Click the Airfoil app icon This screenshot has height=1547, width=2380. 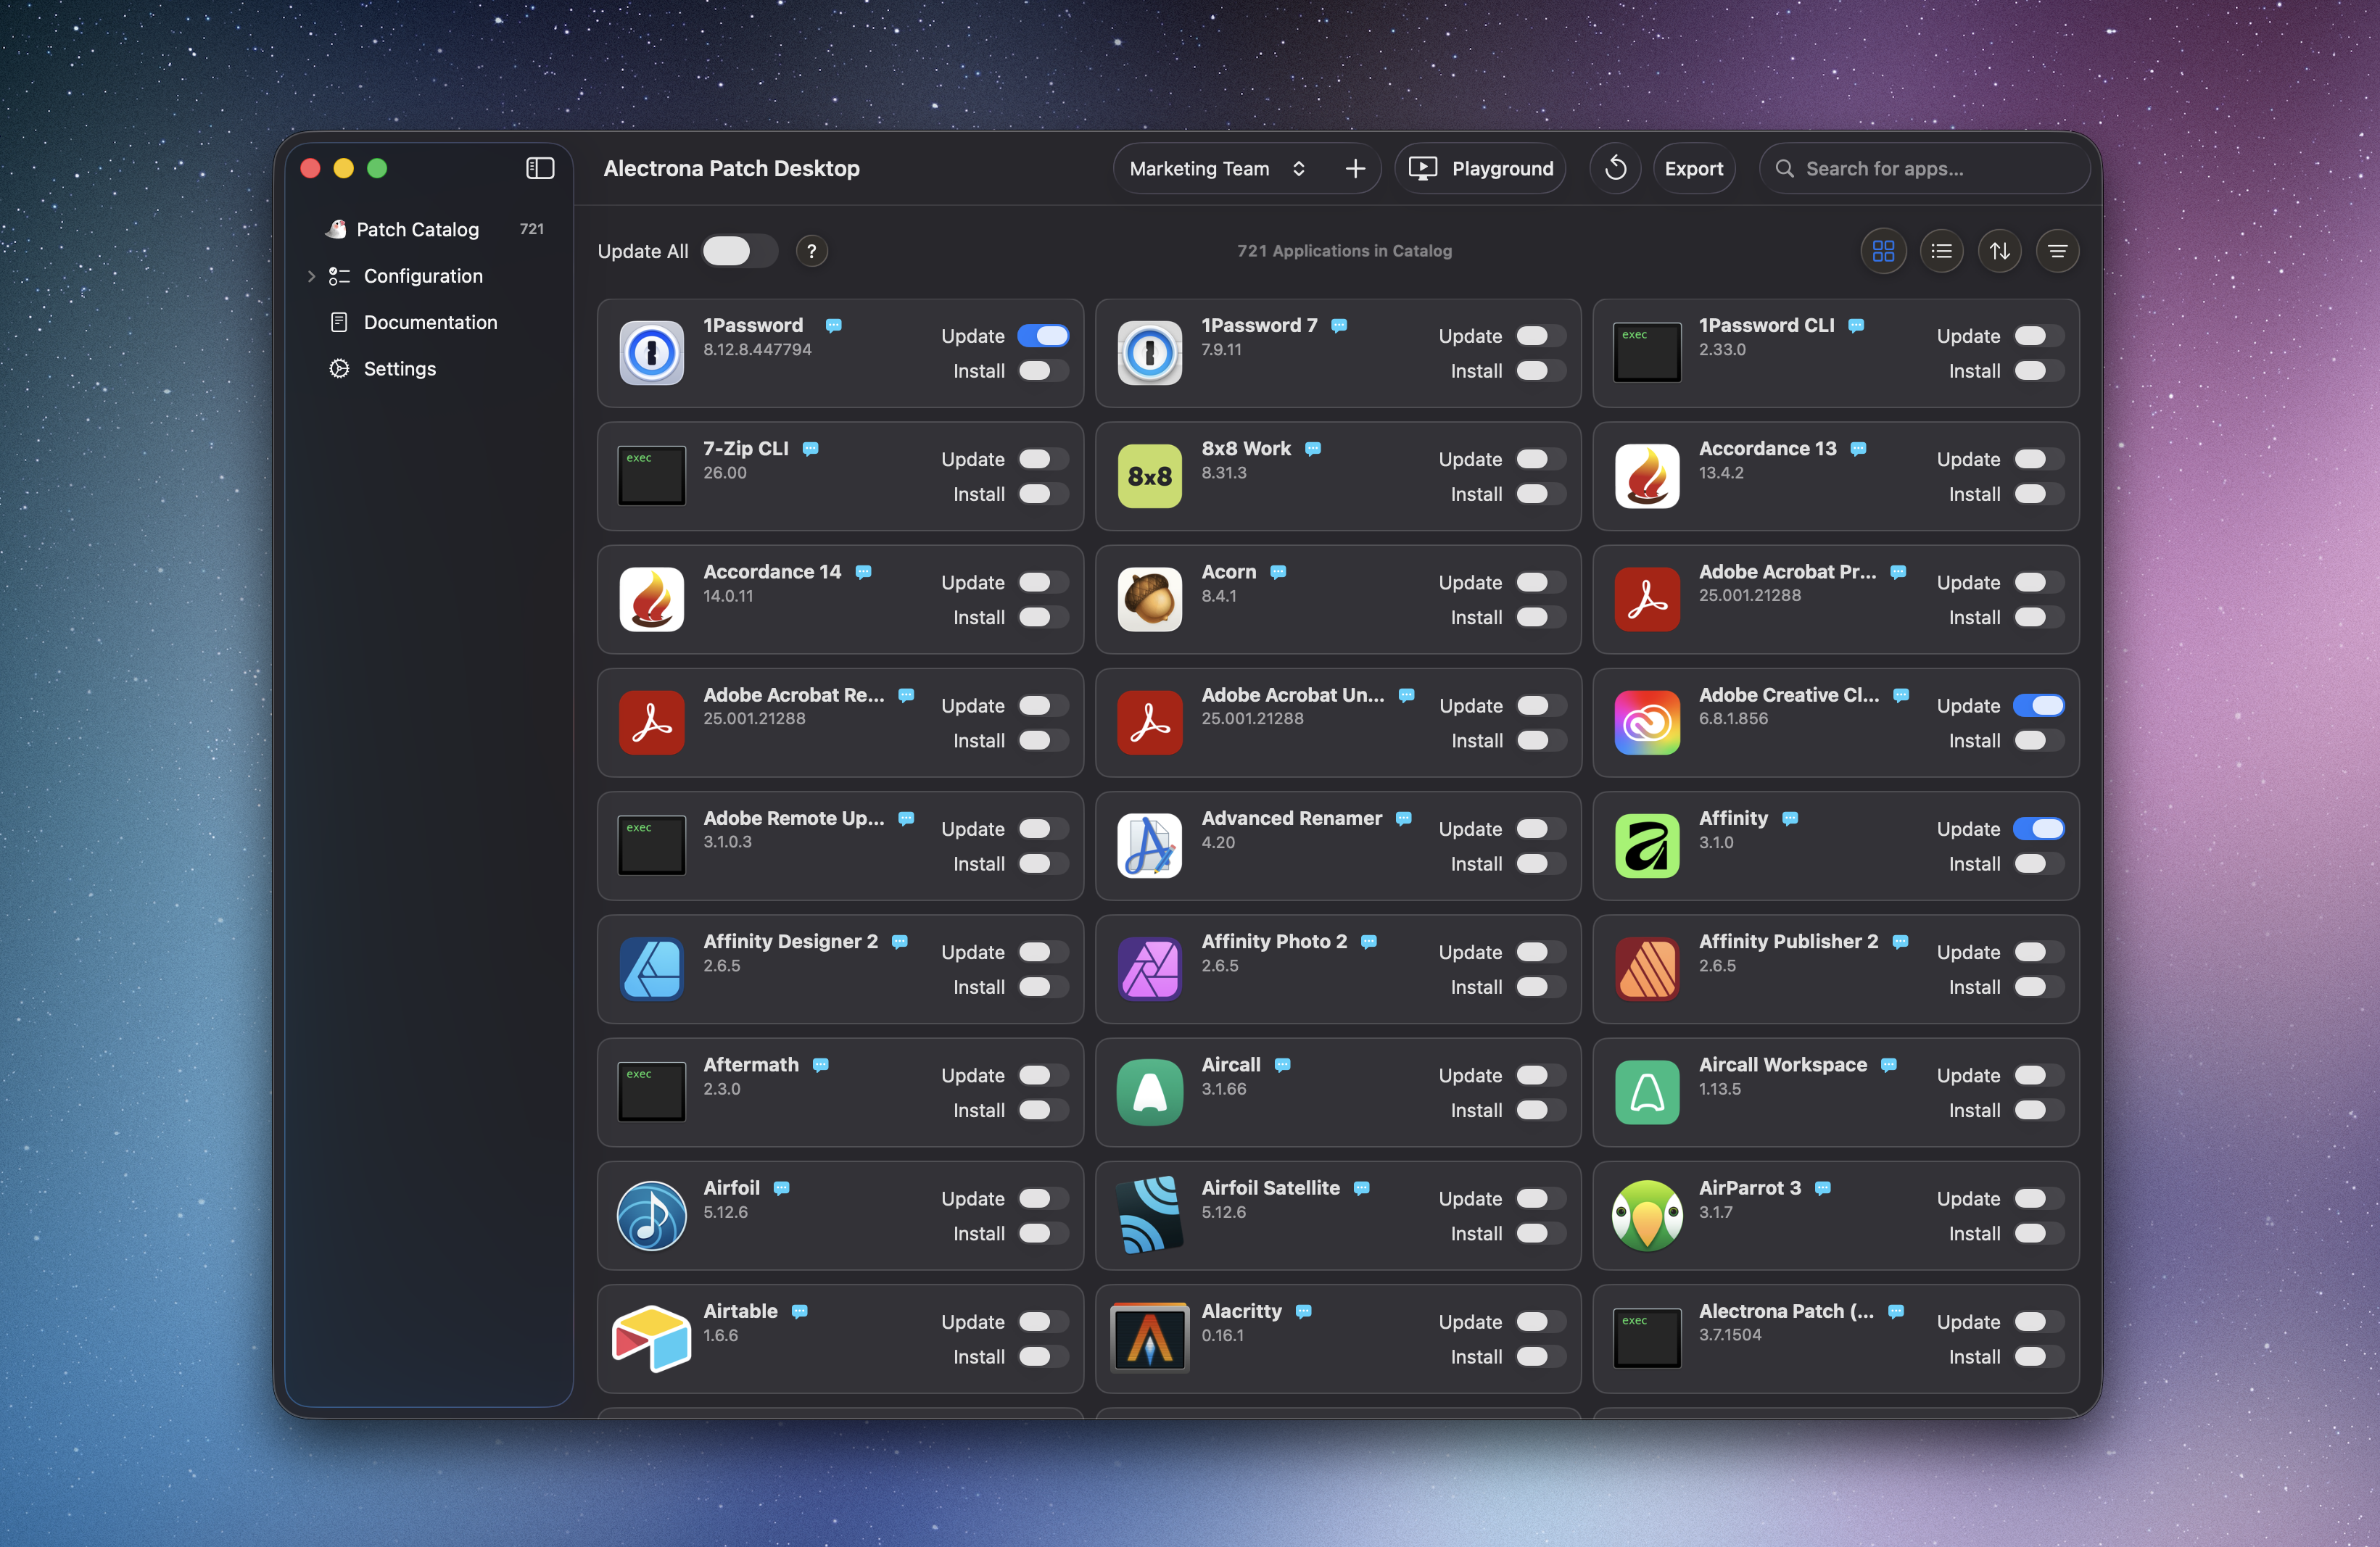(651, 1215)
